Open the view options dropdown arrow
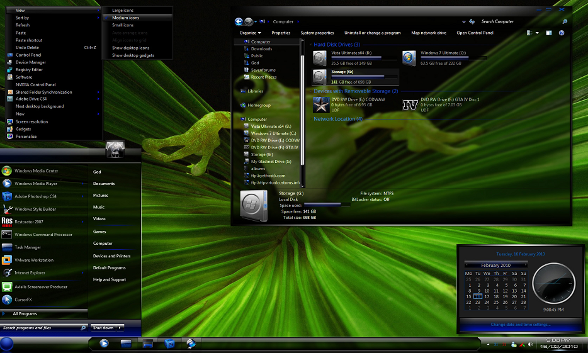588x353 pixels. [537, 33]
